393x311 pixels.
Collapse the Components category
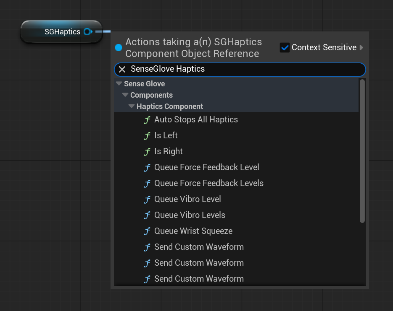click(x=125, y=95)
